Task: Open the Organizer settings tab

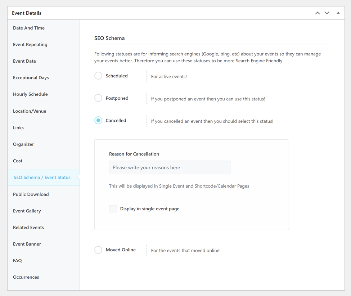Action: click(23, 144)
